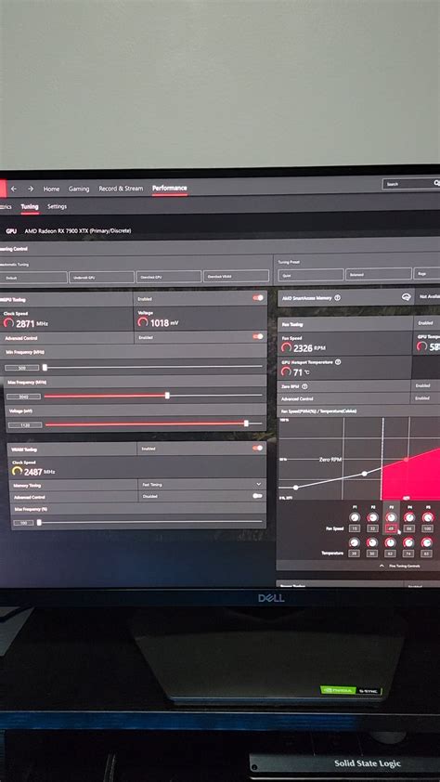Click the GPU clock speed gauge
Screen dimensions: 440x782
8,323
